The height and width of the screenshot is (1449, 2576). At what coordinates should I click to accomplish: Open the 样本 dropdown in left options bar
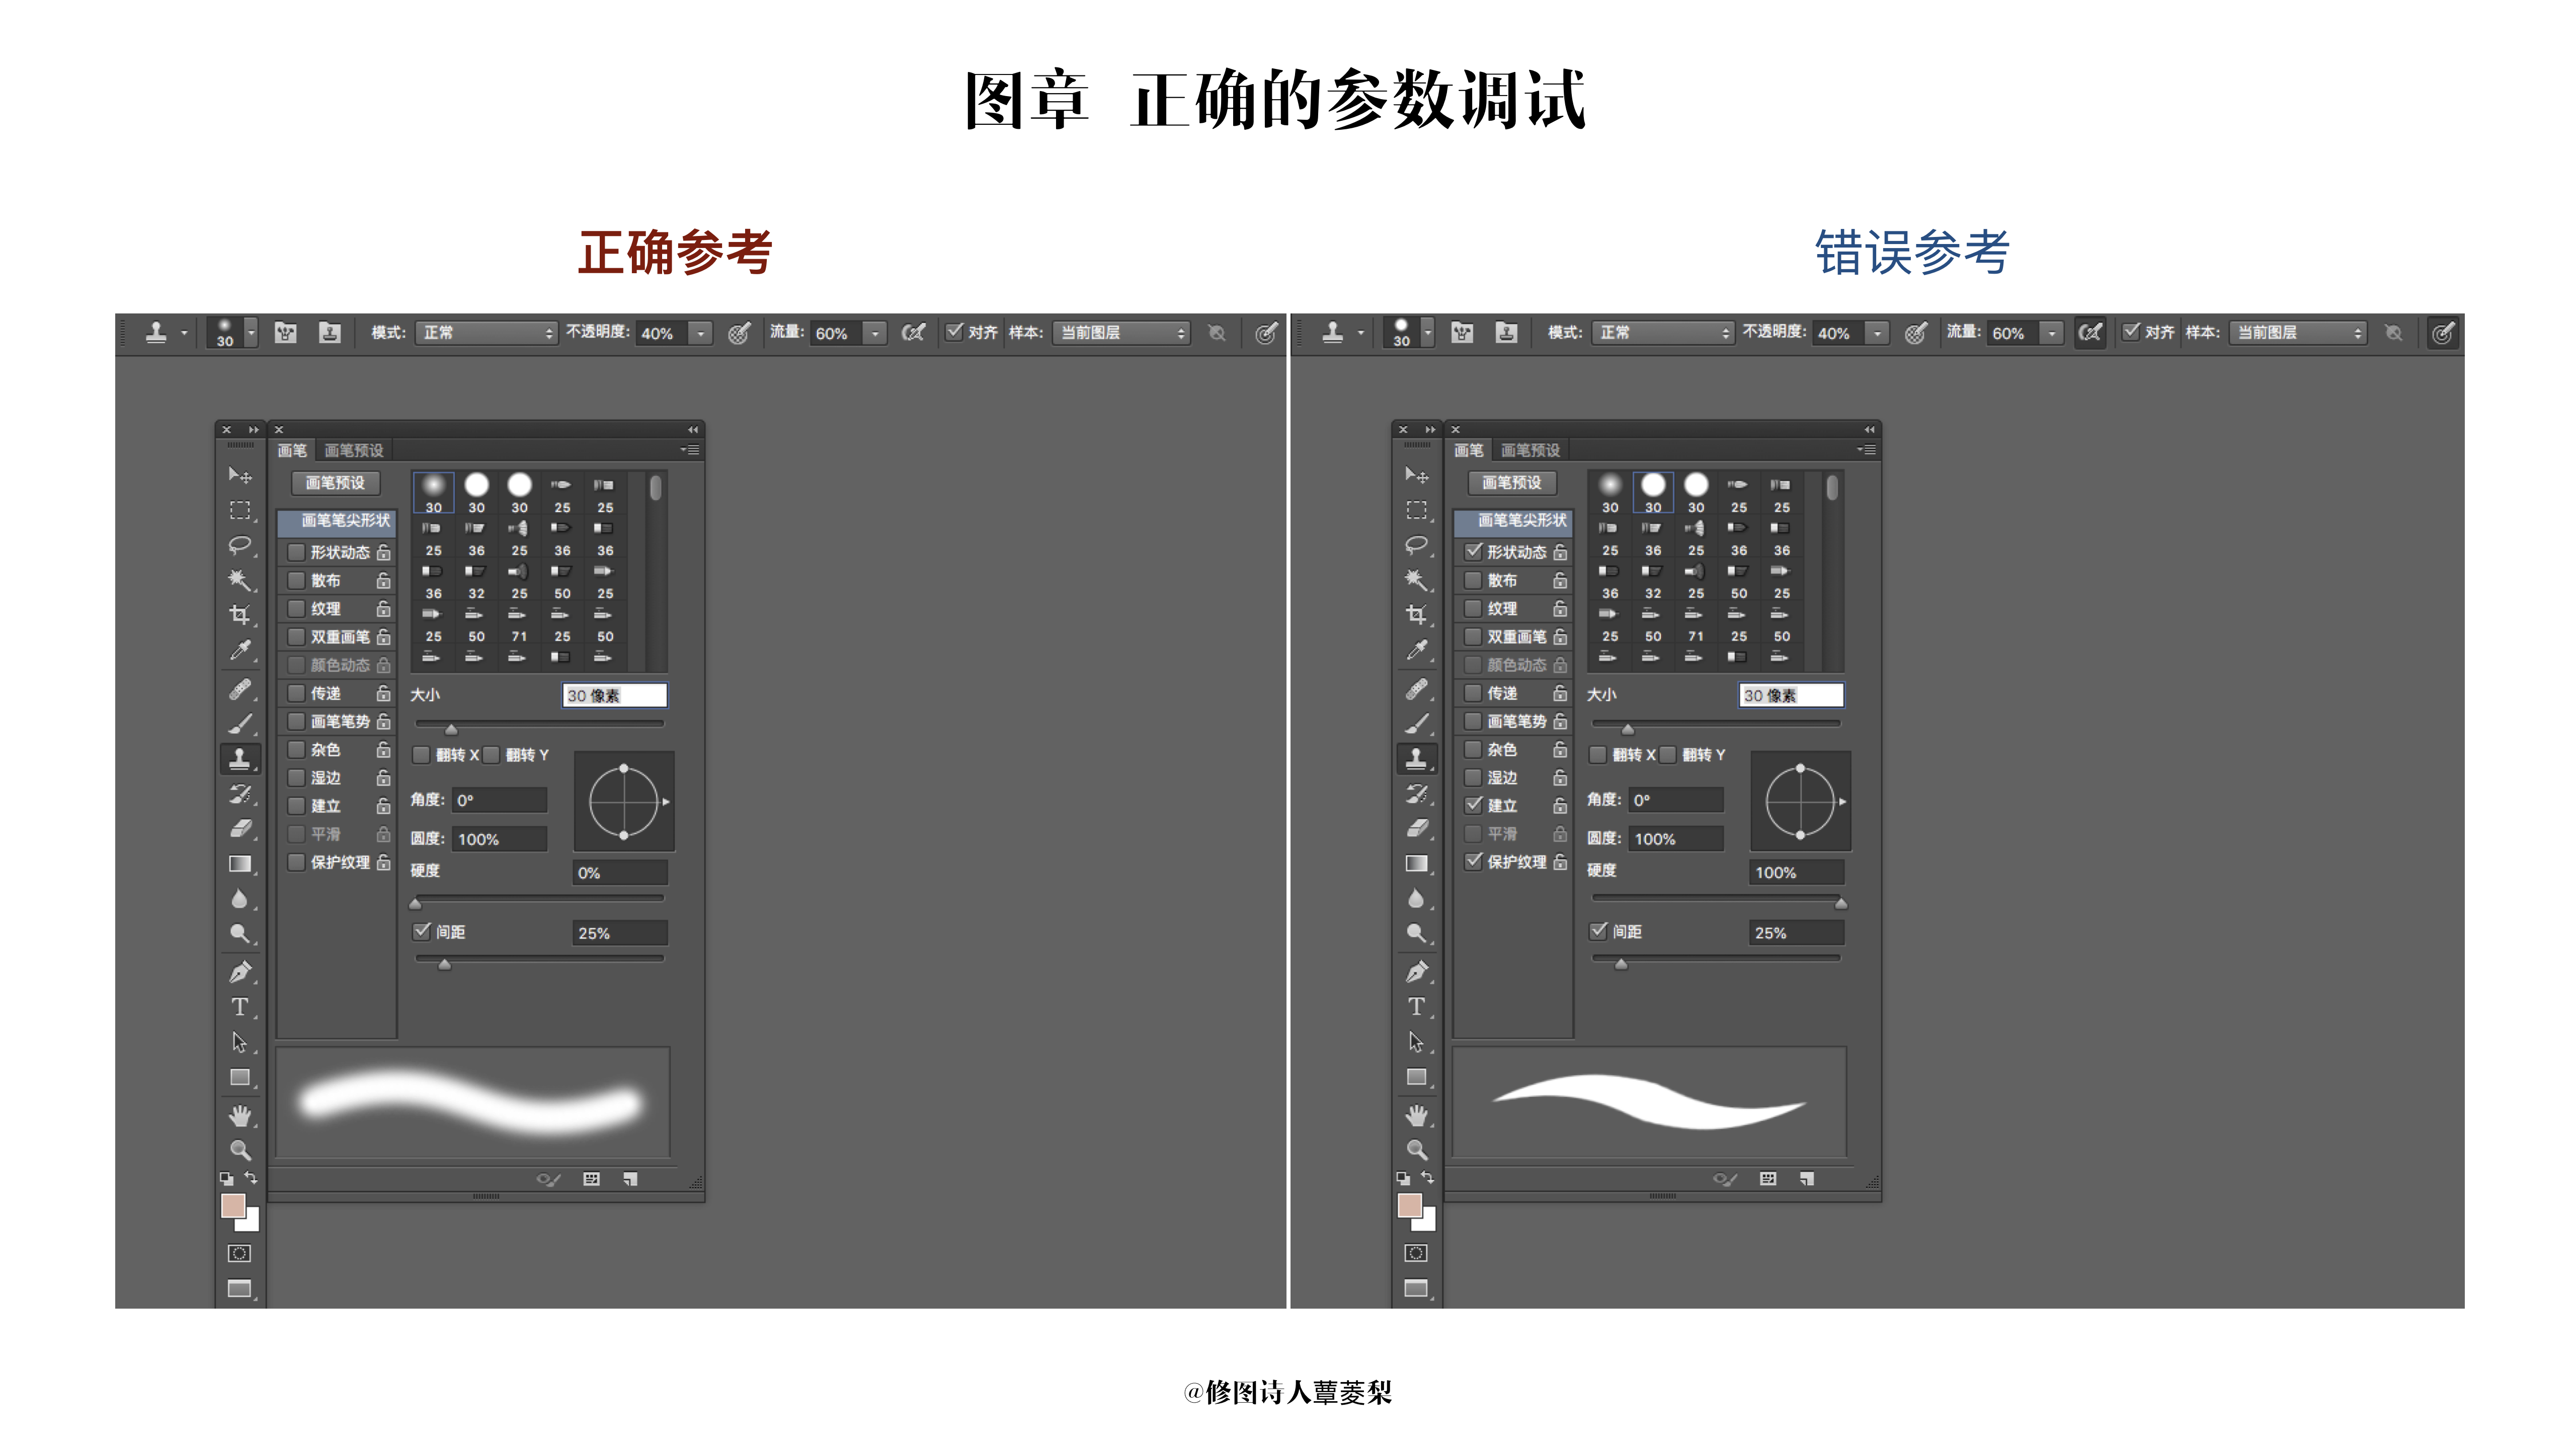click(1122, 333)
